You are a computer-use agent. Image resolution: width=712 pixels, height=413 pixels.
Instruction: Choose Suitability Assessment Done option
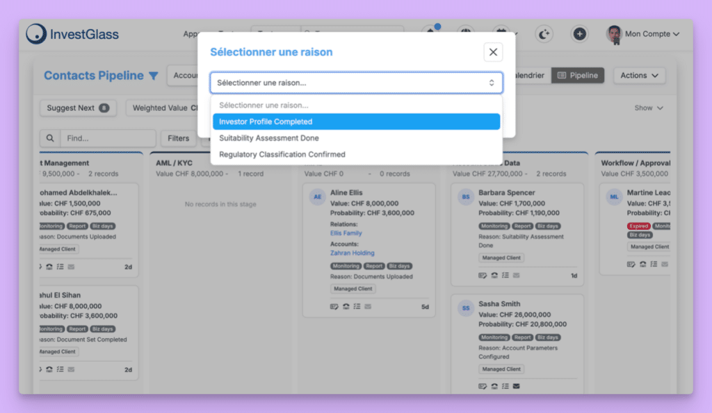[x=356, y=138]
